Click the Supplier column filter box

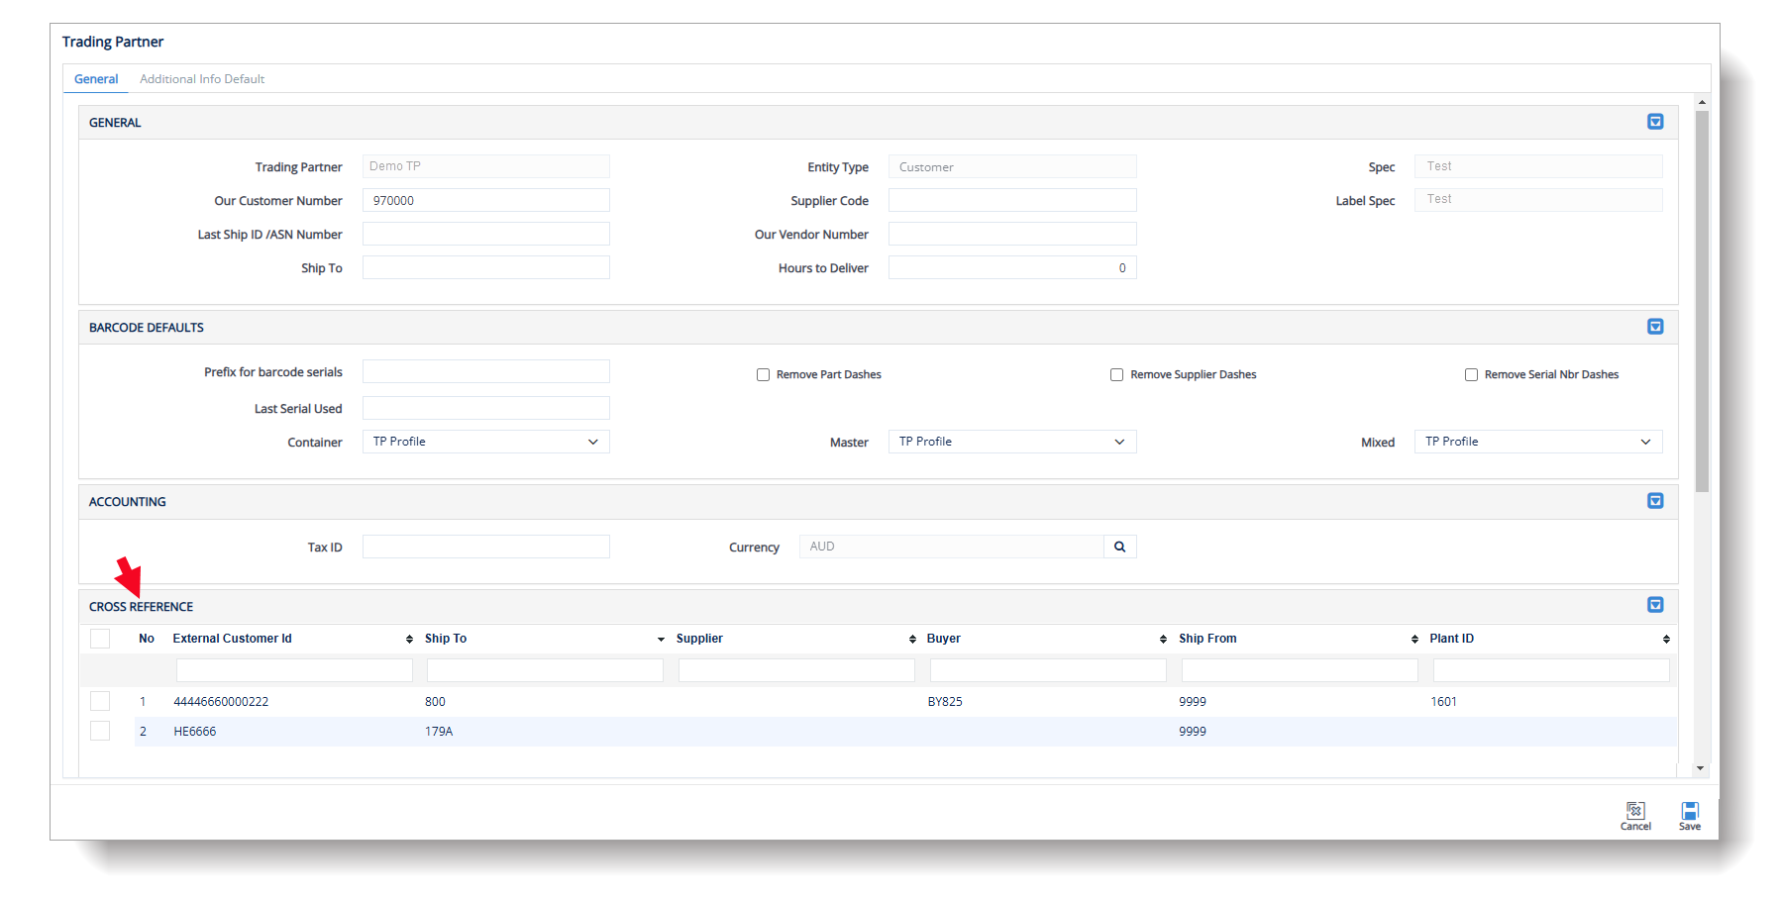(x=796, y=670)
